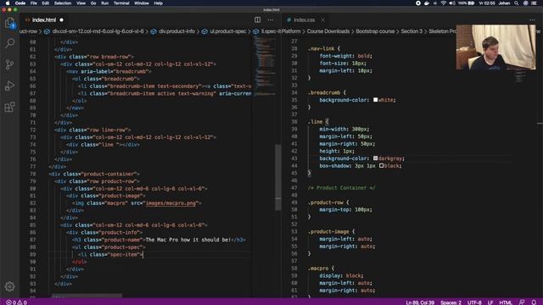Open the Apple menu
Screen dimensions: 543x305
click(x=8, y=3)
